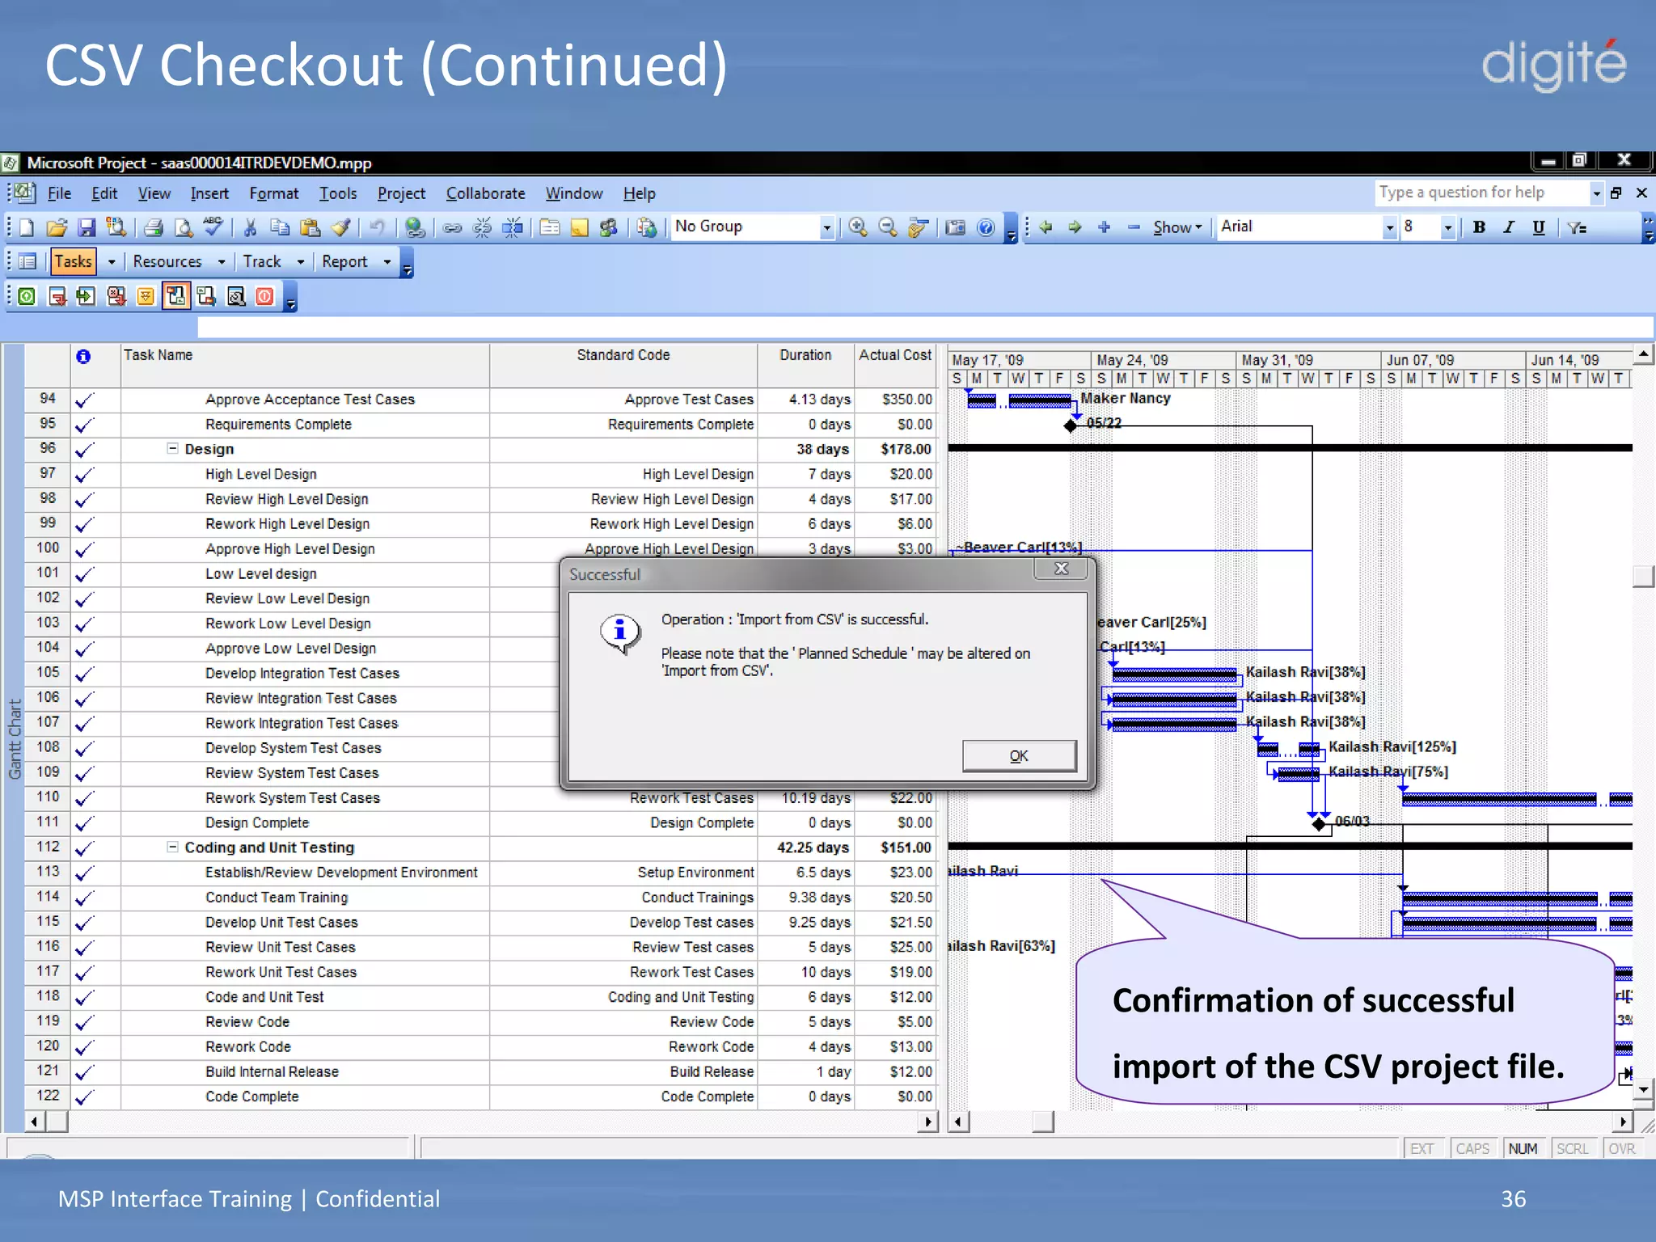Click the Copy Picture camera icon
Image resolution: width=1656 pixels, height=1242 pixels.
point(955,227)
